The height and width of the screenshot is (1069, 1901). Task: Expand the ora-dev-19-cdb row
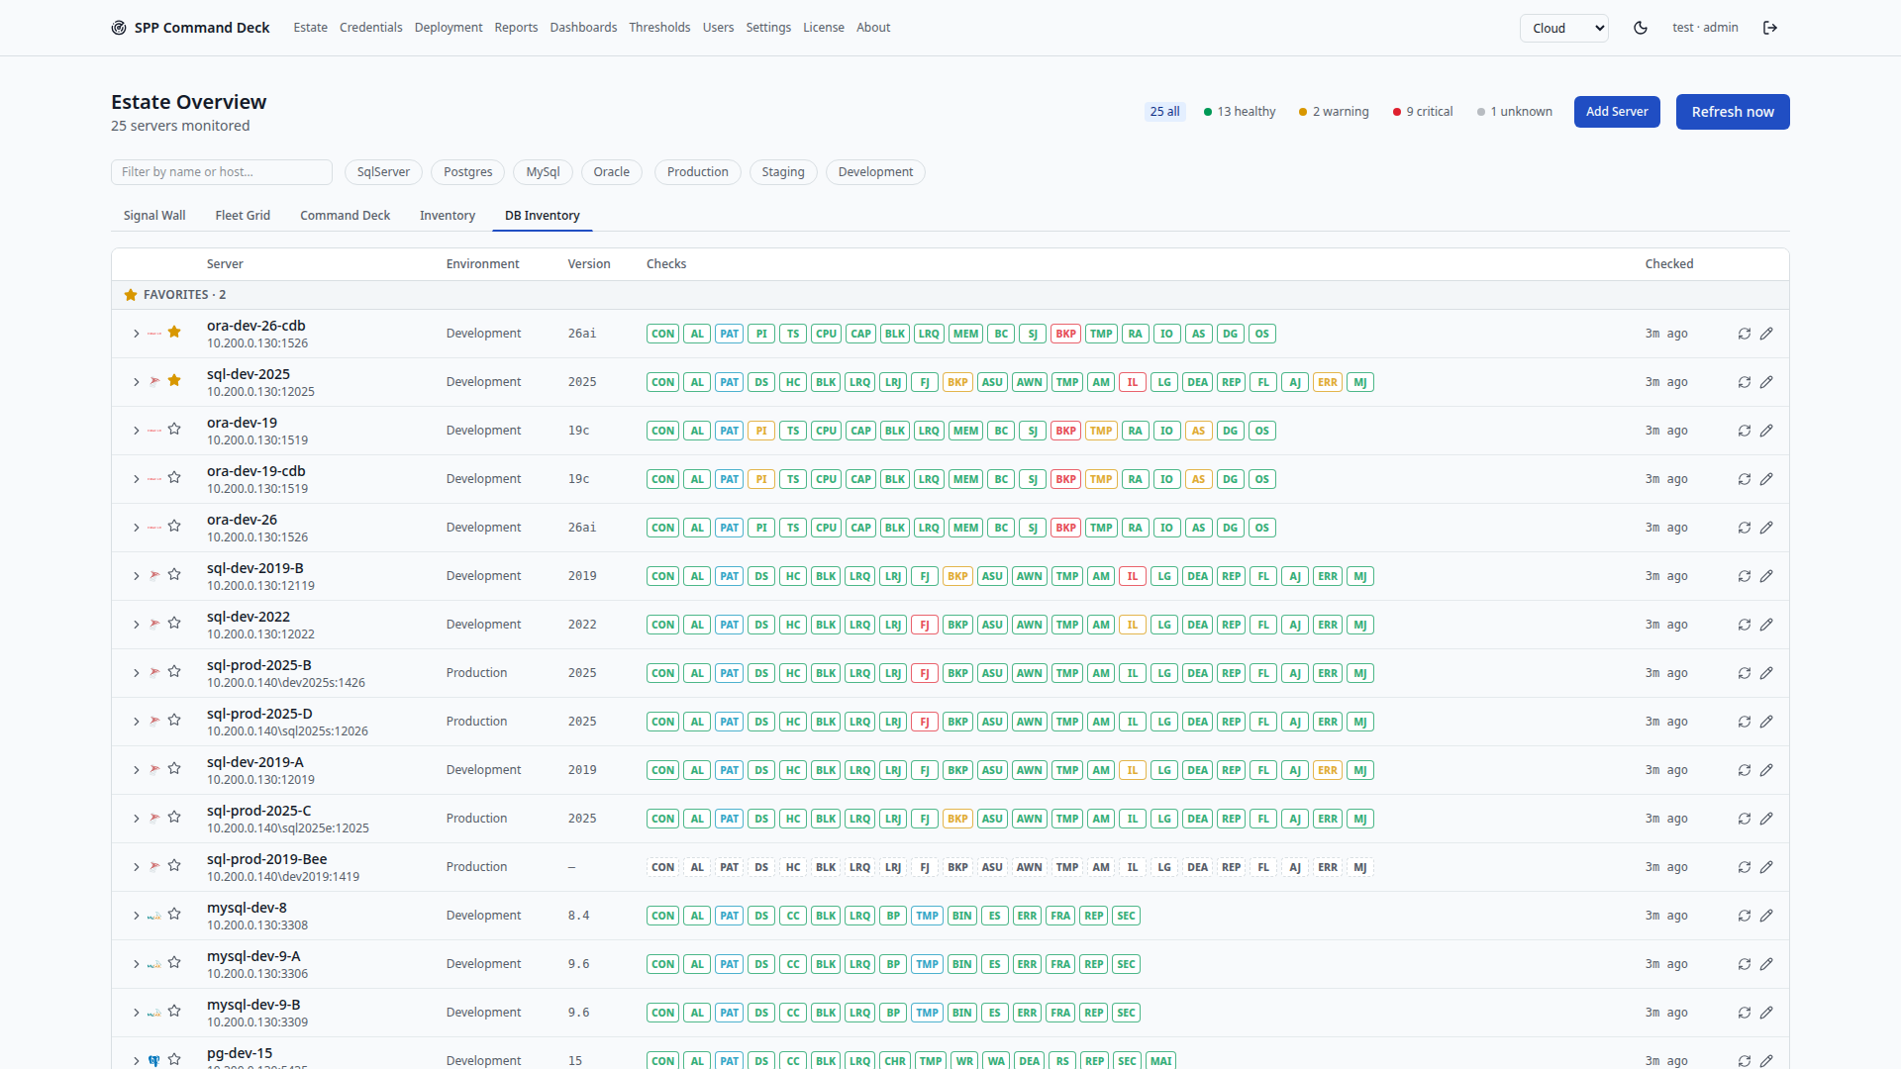click(137, 479)
